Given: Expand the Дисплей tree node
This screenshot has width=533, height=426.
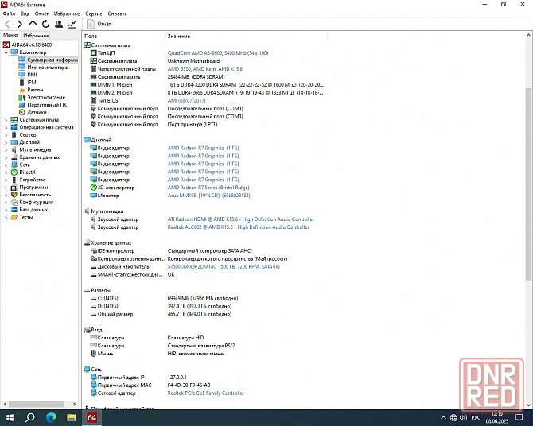Looking at the screenshot, I should tap(6, 142).
